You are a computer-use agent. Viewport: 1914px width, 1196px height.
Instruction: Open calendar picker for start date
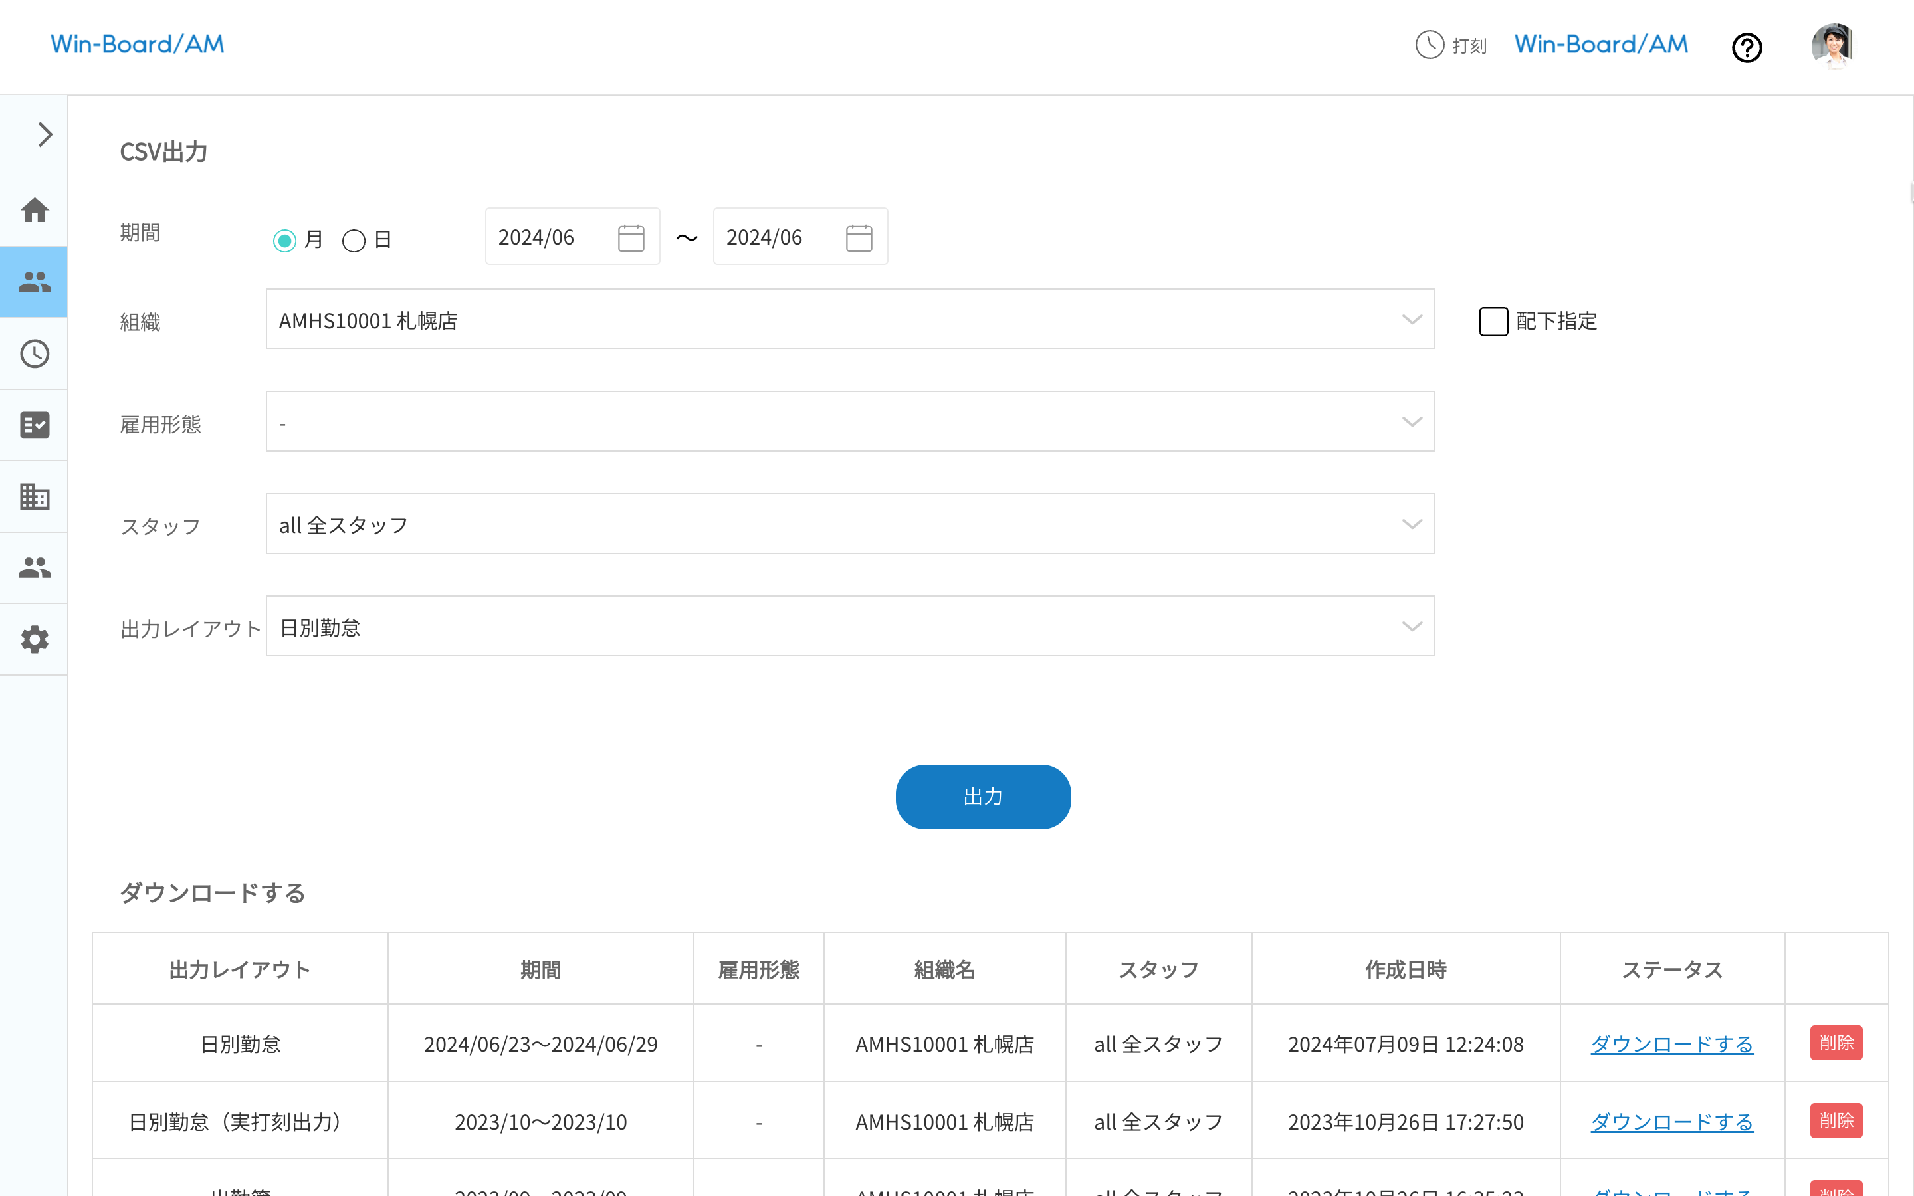click(630, 237)
